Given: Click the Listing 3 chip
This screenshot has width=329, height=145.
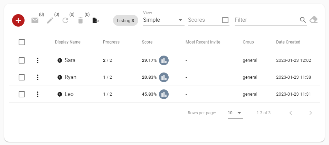Looking at the screenshot, I should [x=125, y=20].
